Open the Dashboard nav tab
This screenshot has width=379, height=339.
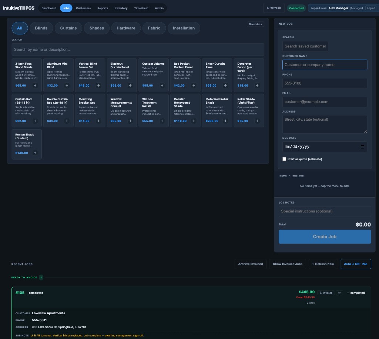pos(49,8)
